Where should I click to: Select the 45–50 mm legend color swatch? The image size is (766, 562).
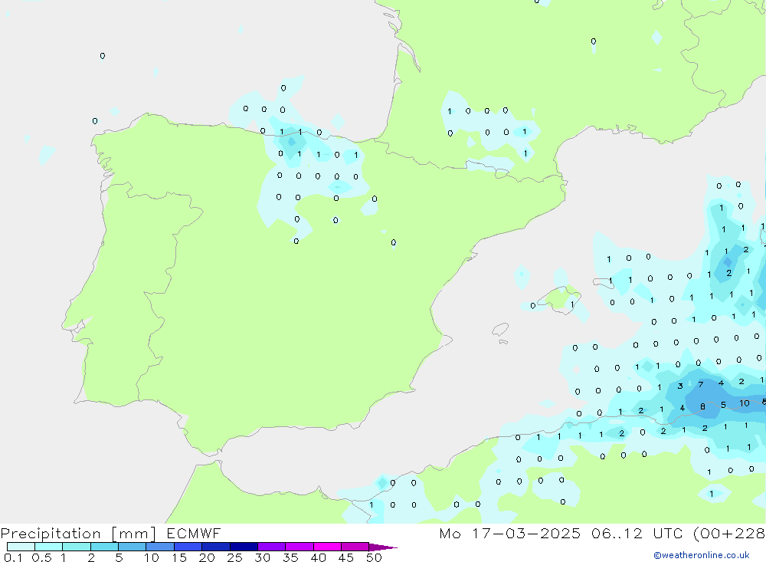pyautogui.click(x=355, y=547)
